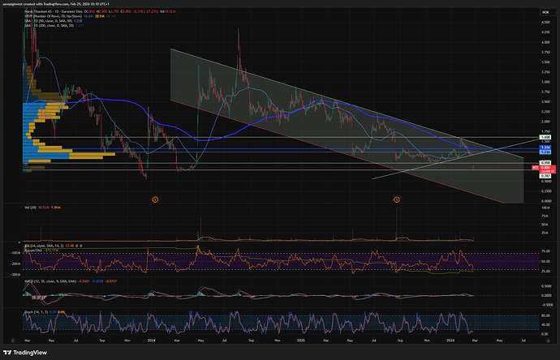The height and width of the screenshot is (360, 560).
Task: Click the 1.608 white price label
Action: [545, 138]
